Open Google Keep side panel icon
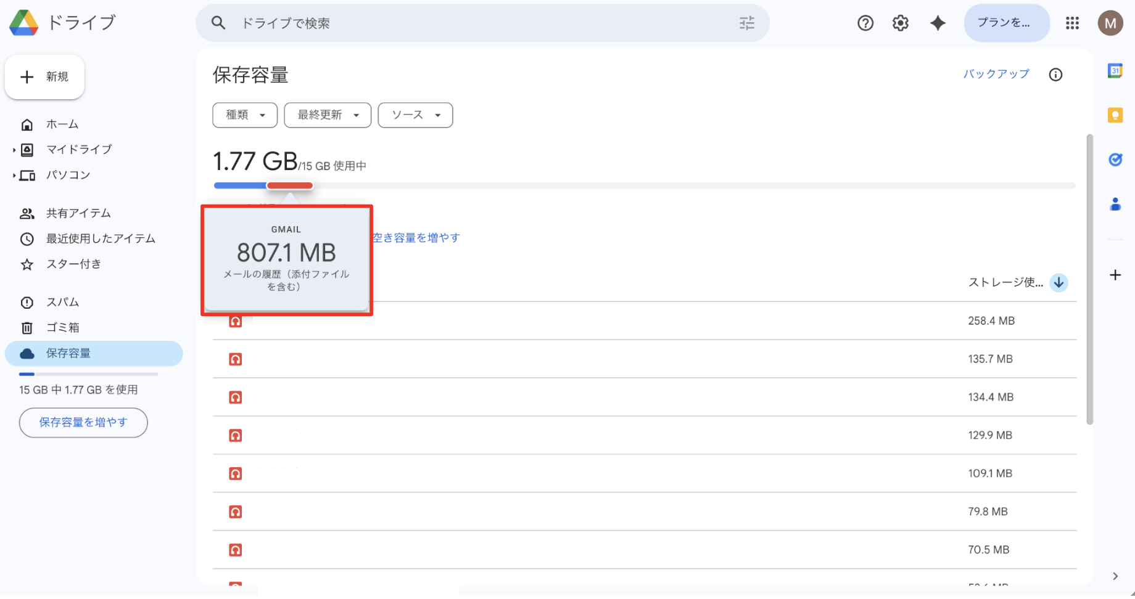The image size is (1135, 599). [1115, 115]
